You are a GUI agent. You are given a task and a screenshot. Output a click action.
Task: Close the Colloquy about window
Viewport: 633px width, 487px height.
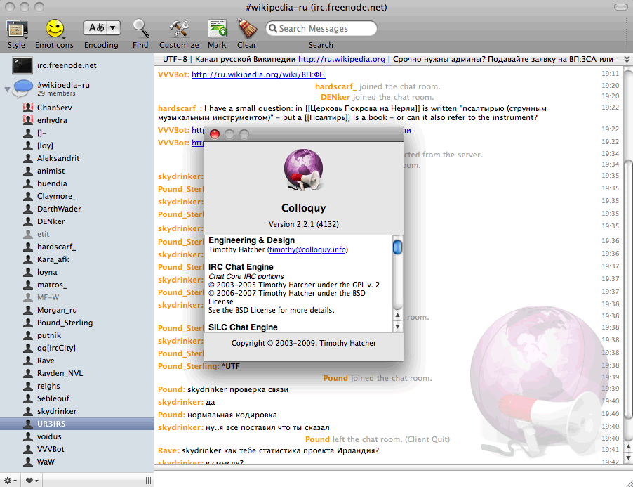(x=215, y=134)
